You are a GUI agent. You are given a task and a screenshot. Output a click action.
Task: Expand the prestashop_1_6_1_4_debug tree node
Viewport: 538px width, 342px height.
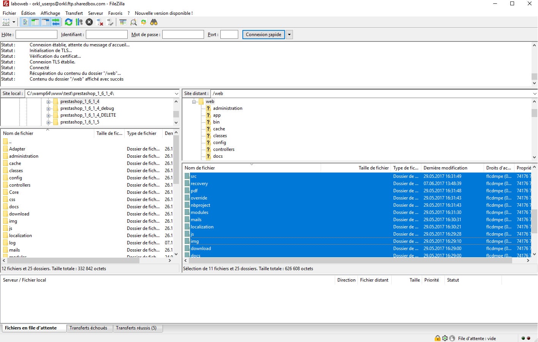(48, 109)
